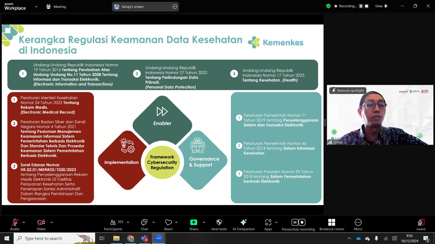Screen dimensions: 435x244
Task: Expand video options arrow
Action: pyautogui.click(x=51, y=222)
